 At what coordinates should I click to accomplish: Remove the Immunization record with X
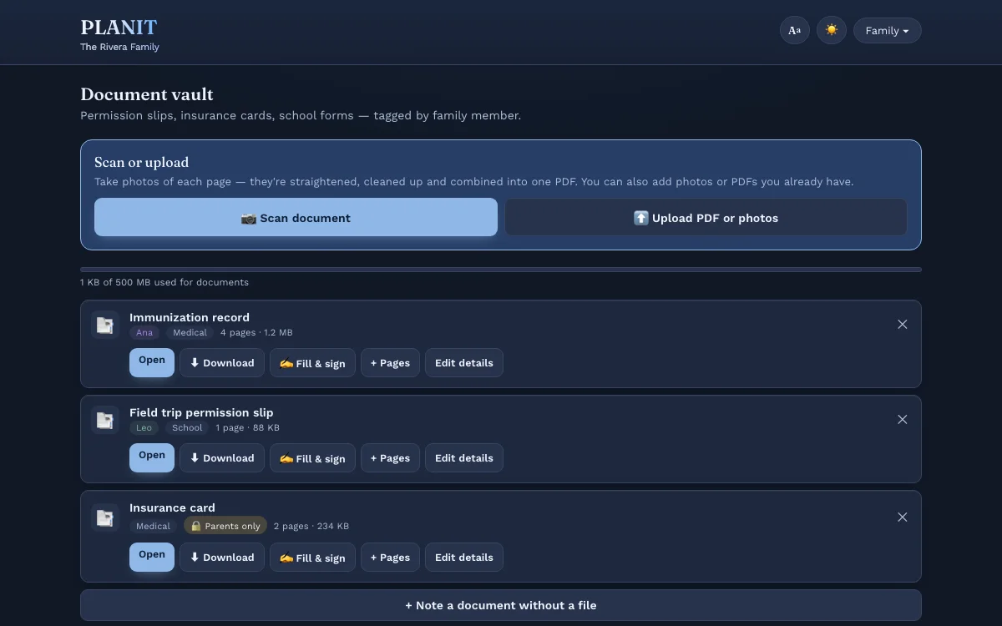[902, 324]
